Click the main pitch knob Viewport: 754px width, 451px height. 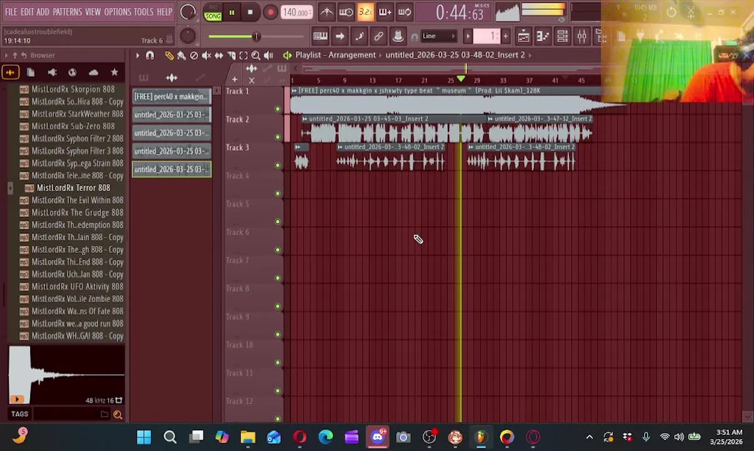187,36
